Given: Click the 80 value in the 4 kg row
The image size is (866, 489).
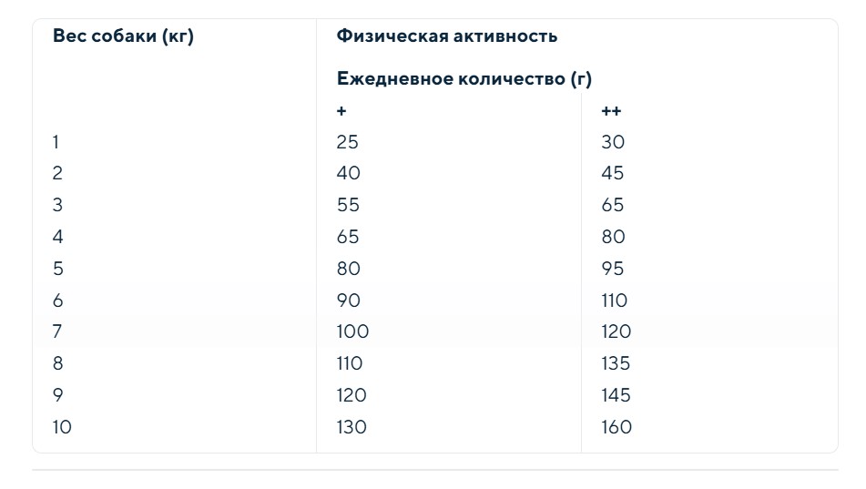Looking at the screenshot, I should [x=613, y=237].
